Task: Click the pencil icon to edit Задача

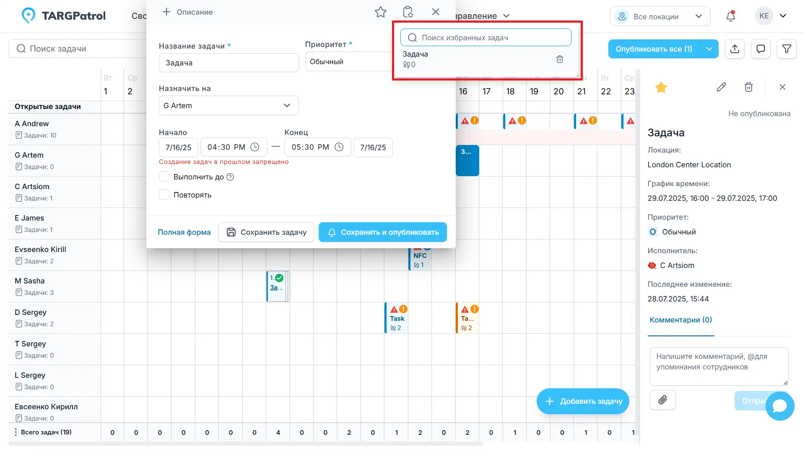Action: coord(722,87)
